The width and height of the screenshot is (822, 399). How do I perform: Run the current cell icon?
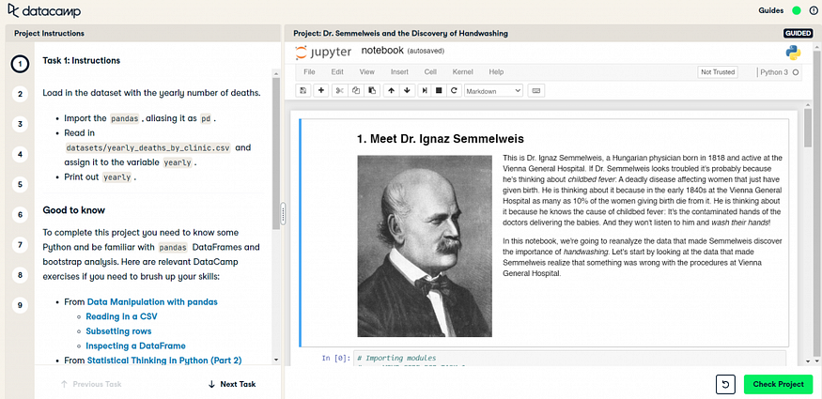(x=424, y=90)
